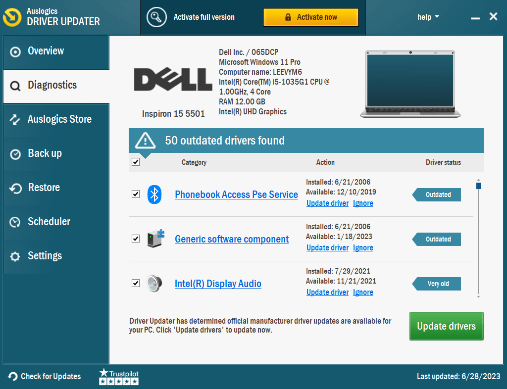Image resolution: width=507 pixels, height=389 pixels.
Task: Click the Bluetooth icon for Phonebook Access Pse Service
Action: click(154, 194)
